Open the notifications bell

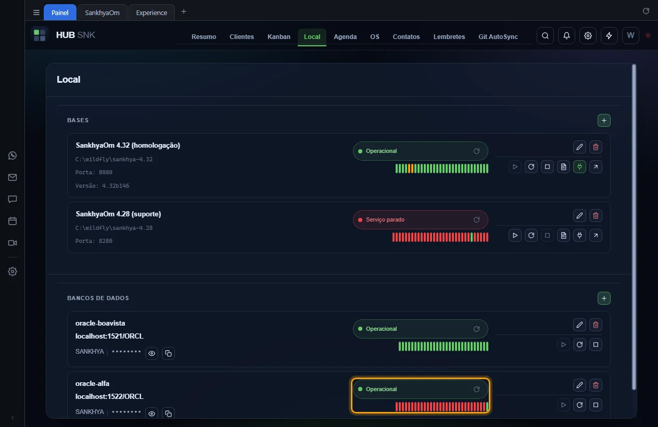(x=566, y=36)
